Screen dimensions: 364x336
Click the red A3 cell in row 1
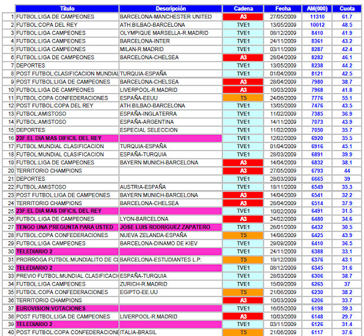pos(243,17)
